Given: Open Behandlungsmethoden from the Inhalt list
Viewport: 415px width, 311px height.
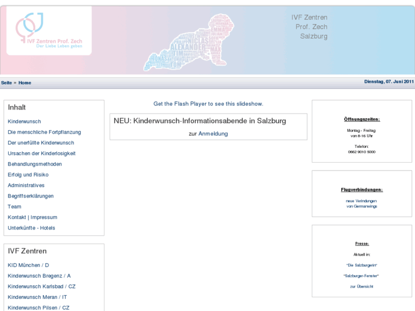Looking at the screenshot, I should click(x=35, y=164).
